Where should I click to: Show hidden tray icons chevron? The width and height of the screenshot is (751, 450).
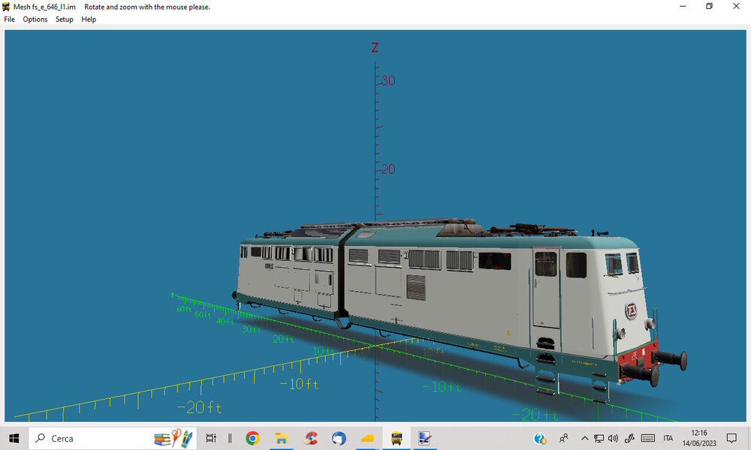coord(584,438)
